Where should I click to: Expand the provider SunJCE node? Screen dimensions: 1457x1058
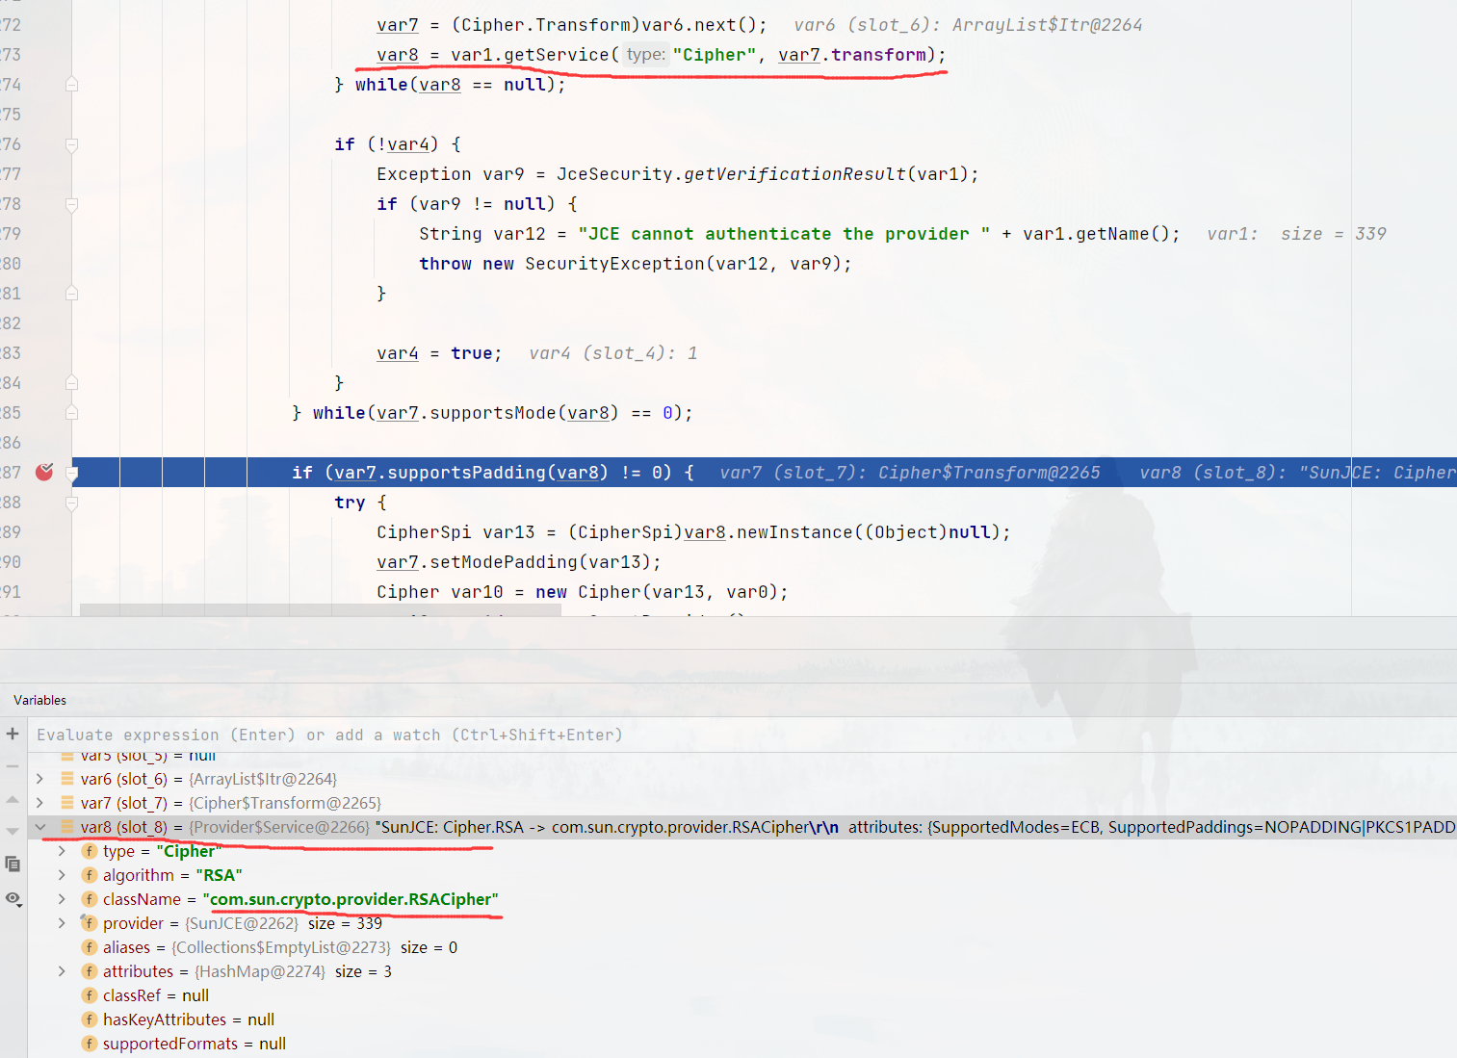pos(62,922)
